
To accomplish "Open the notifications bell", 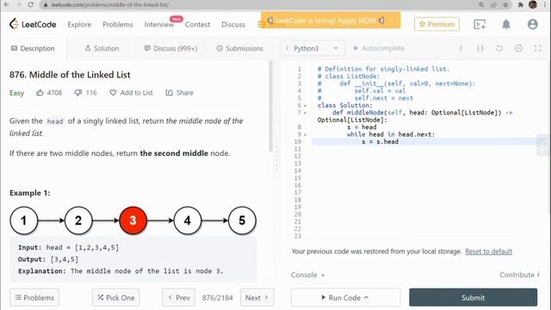I will point(506,24).
